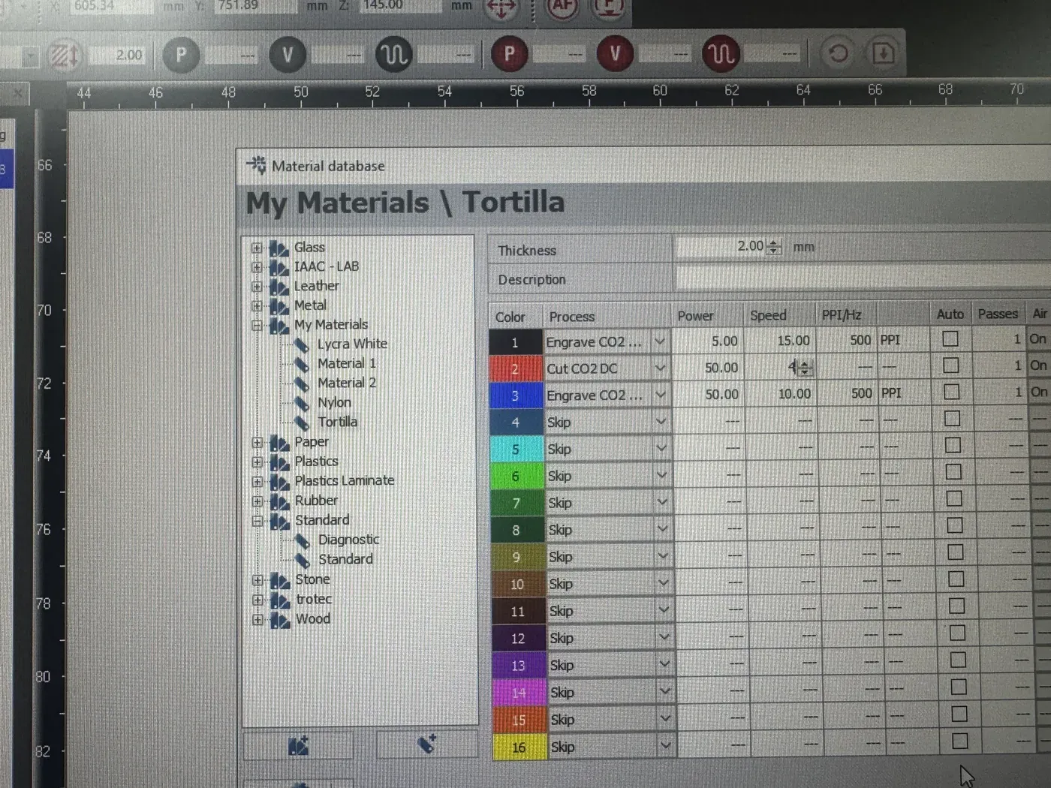Toggle Auto checkbox for color 16 row
Image resolution: width=1051 pixels, height=788 pixels.
pyautogui.click(x=960, y=741)
